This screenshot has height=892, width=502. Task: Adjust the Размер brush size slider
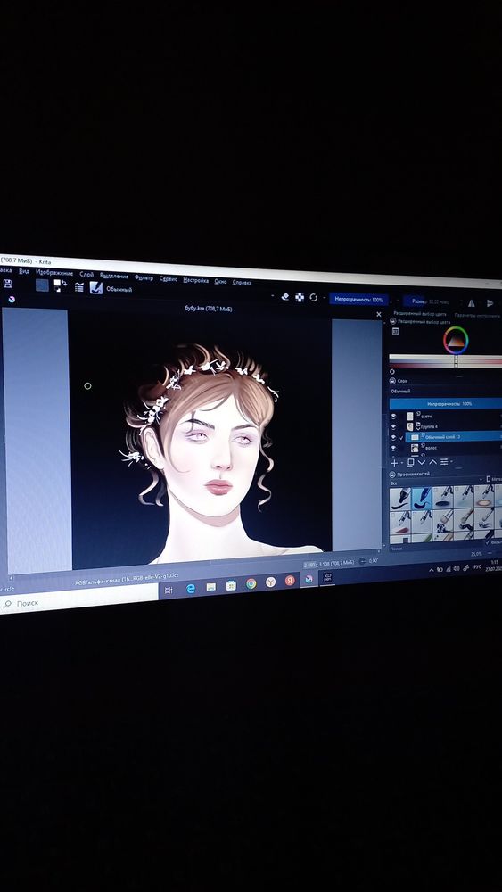pos(433,301)
